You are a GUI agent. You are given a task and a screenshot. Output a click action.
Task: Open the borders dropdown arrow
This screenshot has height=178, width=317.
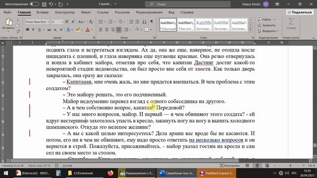click(151, 30)
